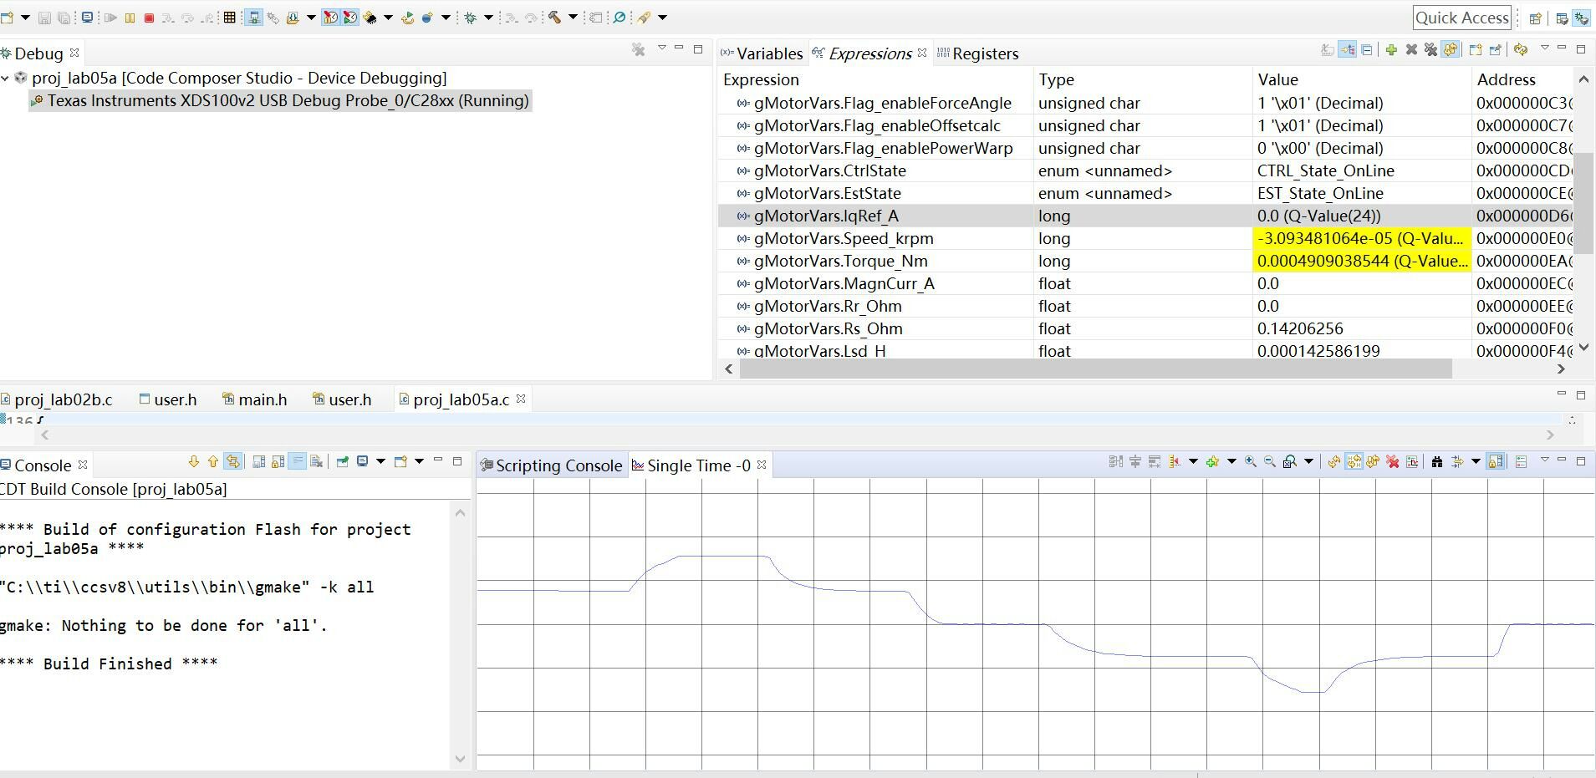Click the pencil launch icon in toolbar
Screen dimensions: 1596x778
[x=645, y=18]
